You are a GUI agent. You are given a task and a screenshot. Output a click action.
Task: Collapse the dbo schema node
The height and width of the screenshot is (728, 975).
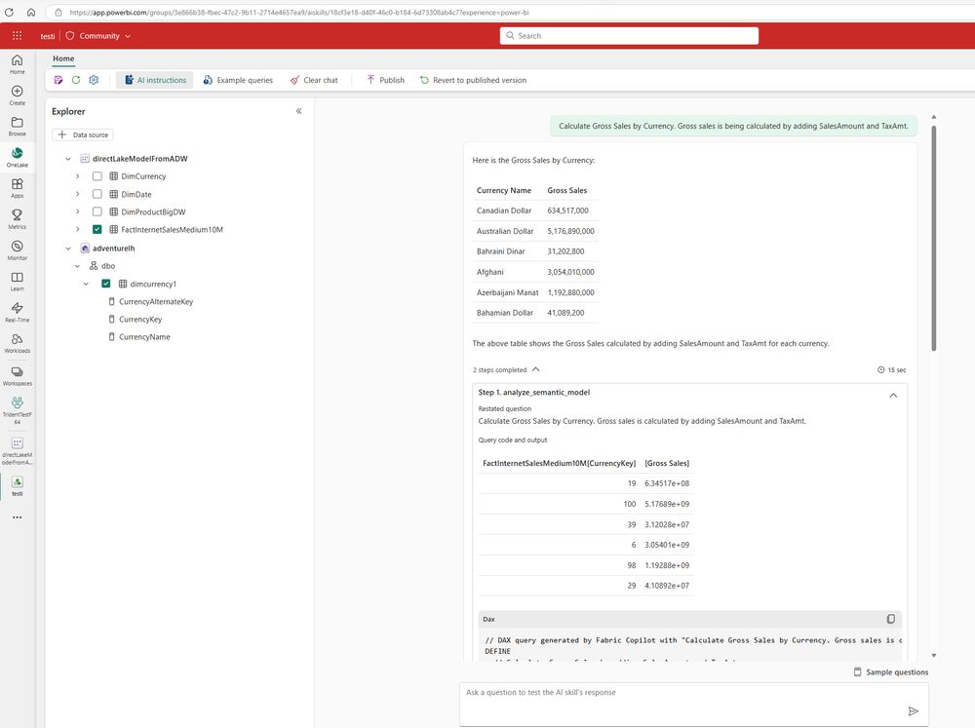click(78, 266)
